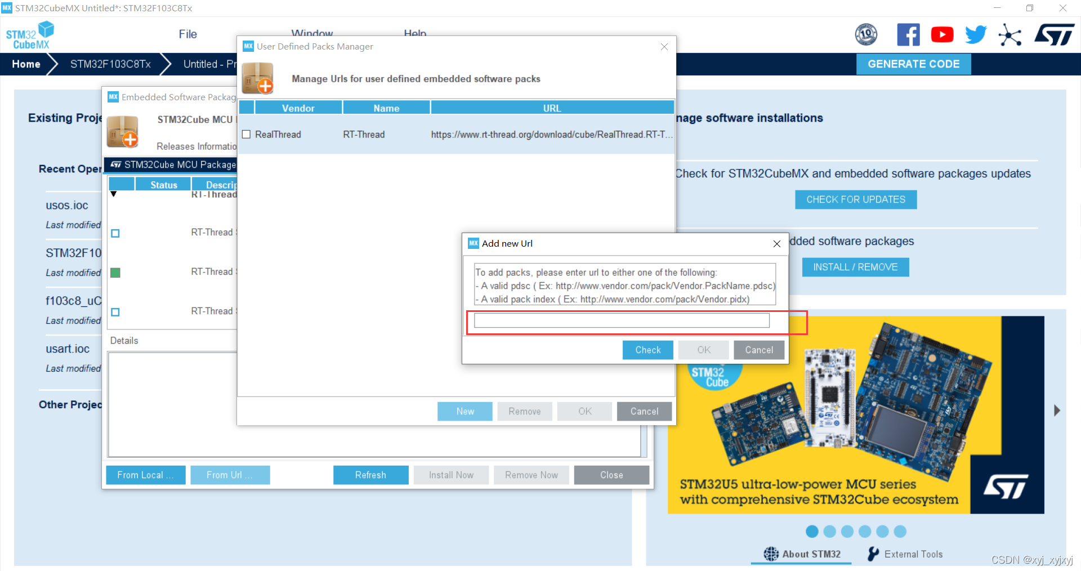Screen dimensions: 1081x571
Task: Click the Status column header
Action: (x=163, y=184)
